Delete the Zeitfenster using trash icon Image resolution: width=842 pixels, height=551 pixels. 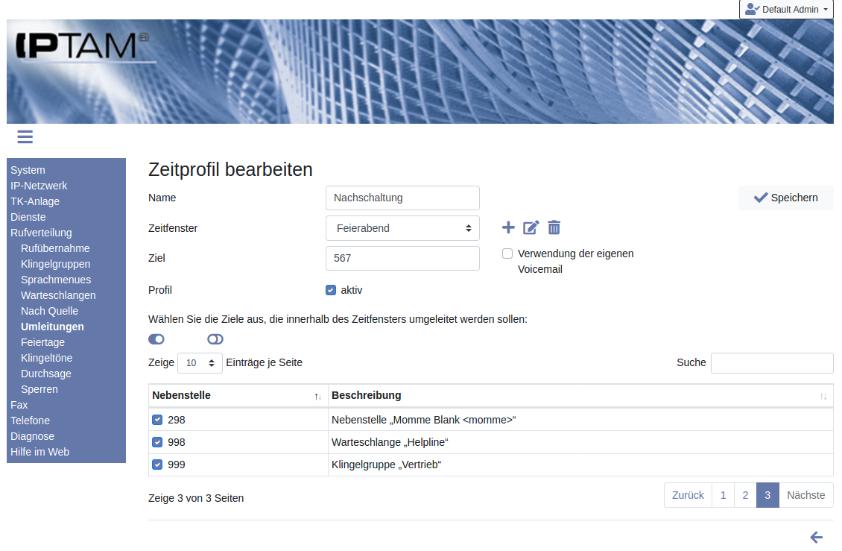[554, 227]
